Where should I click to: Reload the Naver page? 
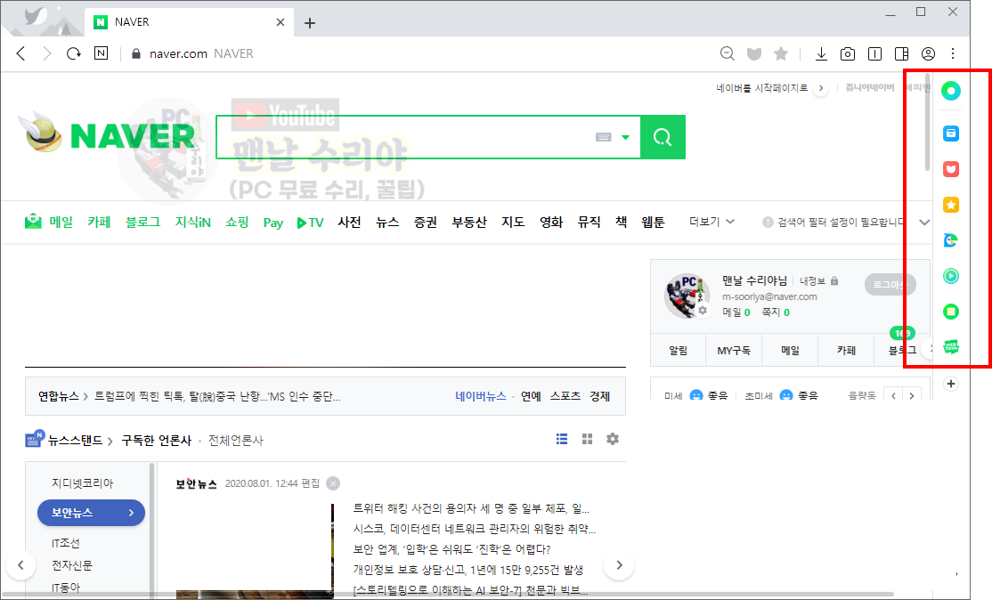tap(74, 53)
